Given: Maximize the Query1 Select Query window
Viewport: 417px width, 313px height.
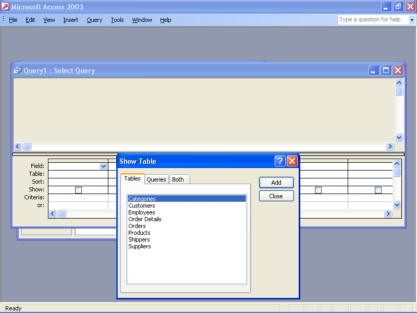Looking at the screenshot, I should point(386,70).
